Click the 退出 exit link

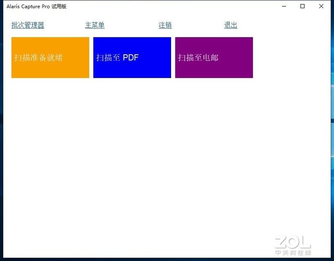pyautogui.click(x=231, y=25)
